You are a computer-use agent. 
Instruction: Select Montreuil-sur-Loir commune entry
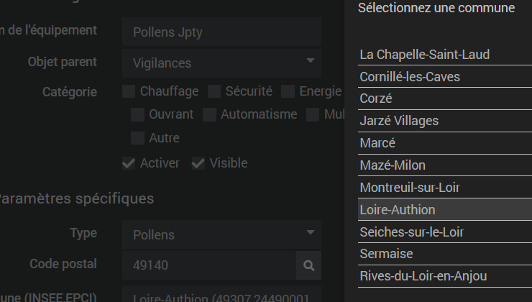[x=409, y=188]
